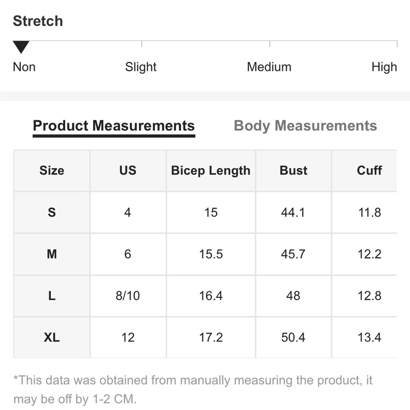
Task: Click the 8/10 US size cell
Action: pyautogui.click(x=128, y=296)
